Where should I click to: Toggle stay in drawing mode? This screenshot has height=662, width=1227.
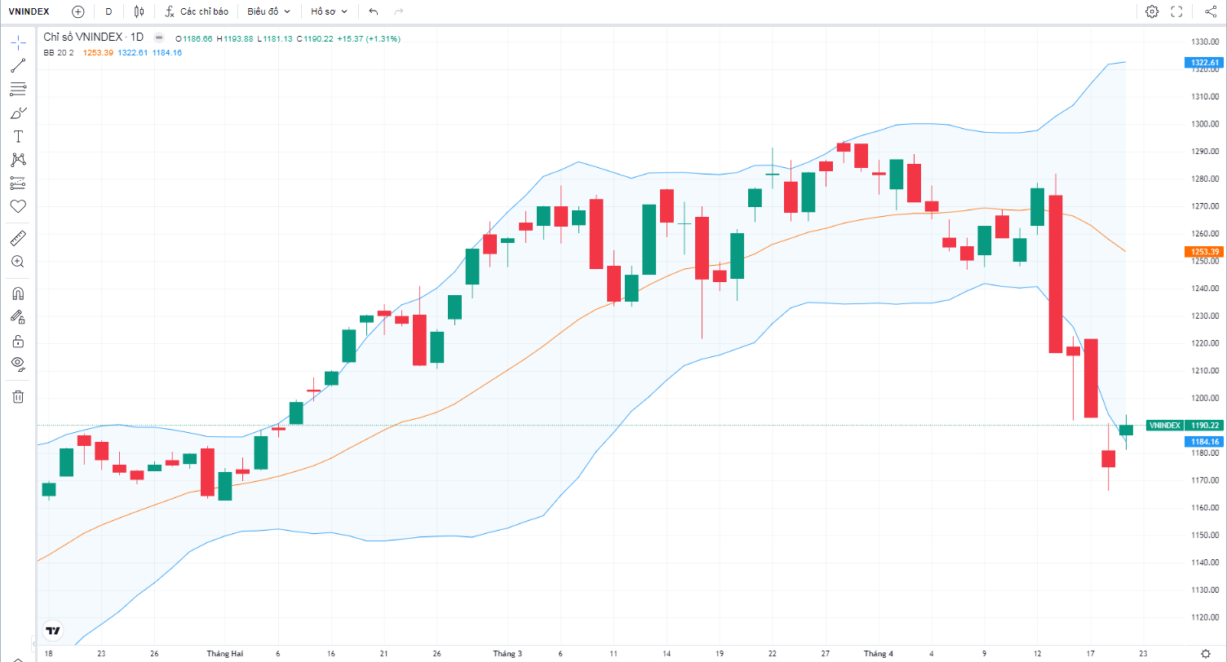point(18,317)
